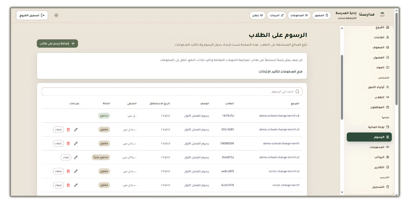Click the sidebar scrollbar thumb

(342, 87)
